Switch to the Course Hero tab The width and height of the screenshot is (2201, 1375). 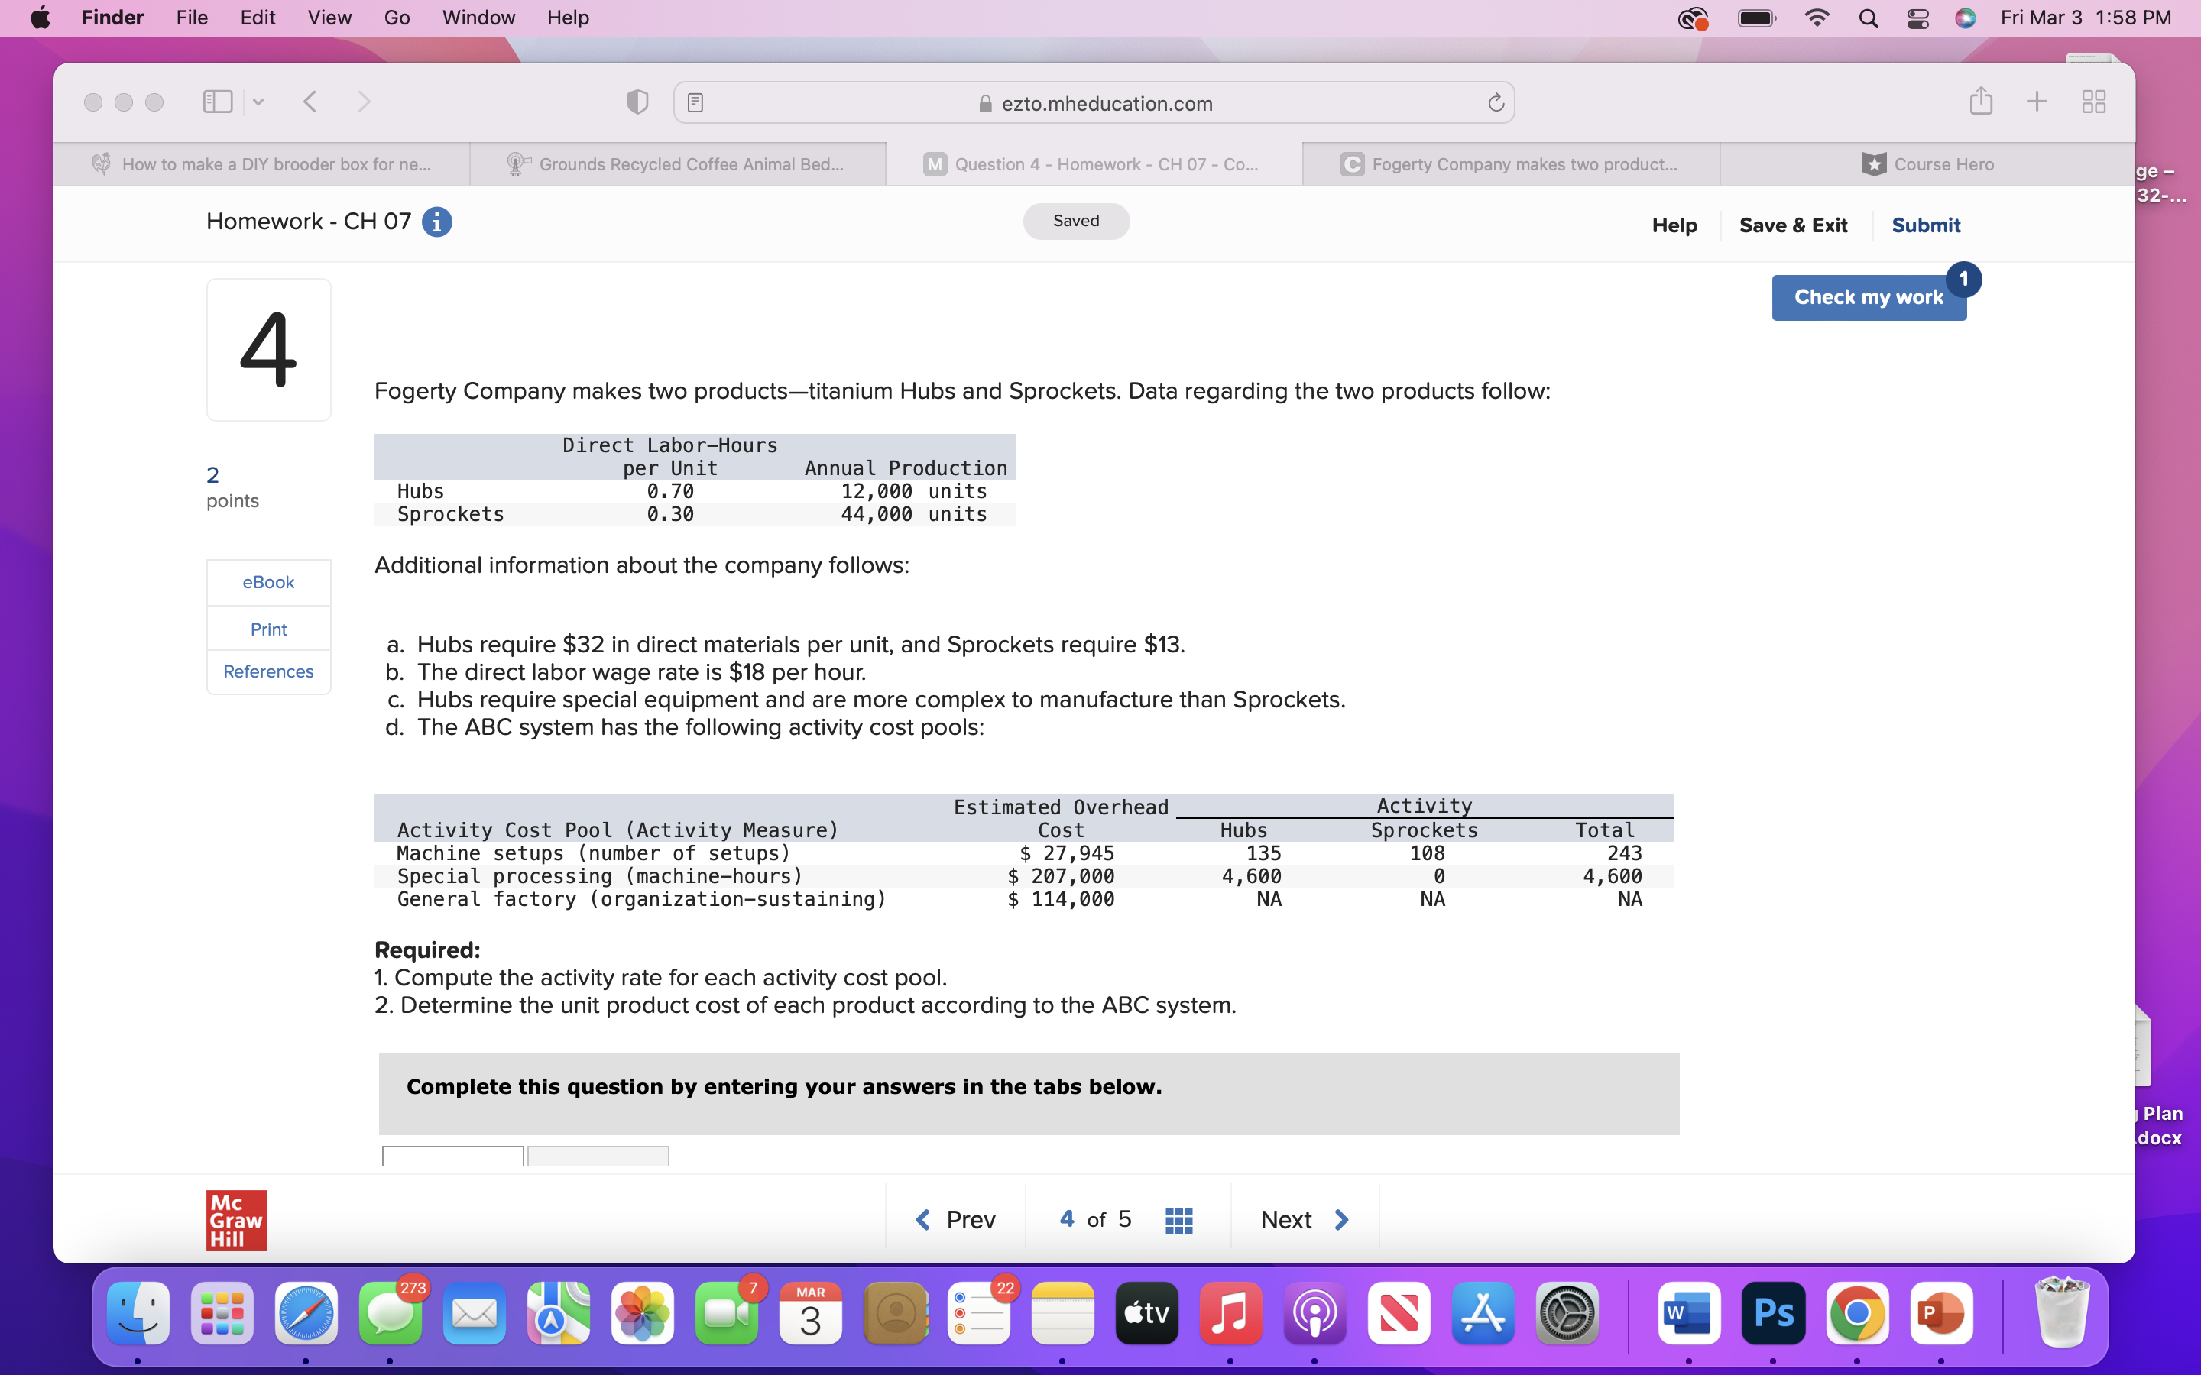1928,163
